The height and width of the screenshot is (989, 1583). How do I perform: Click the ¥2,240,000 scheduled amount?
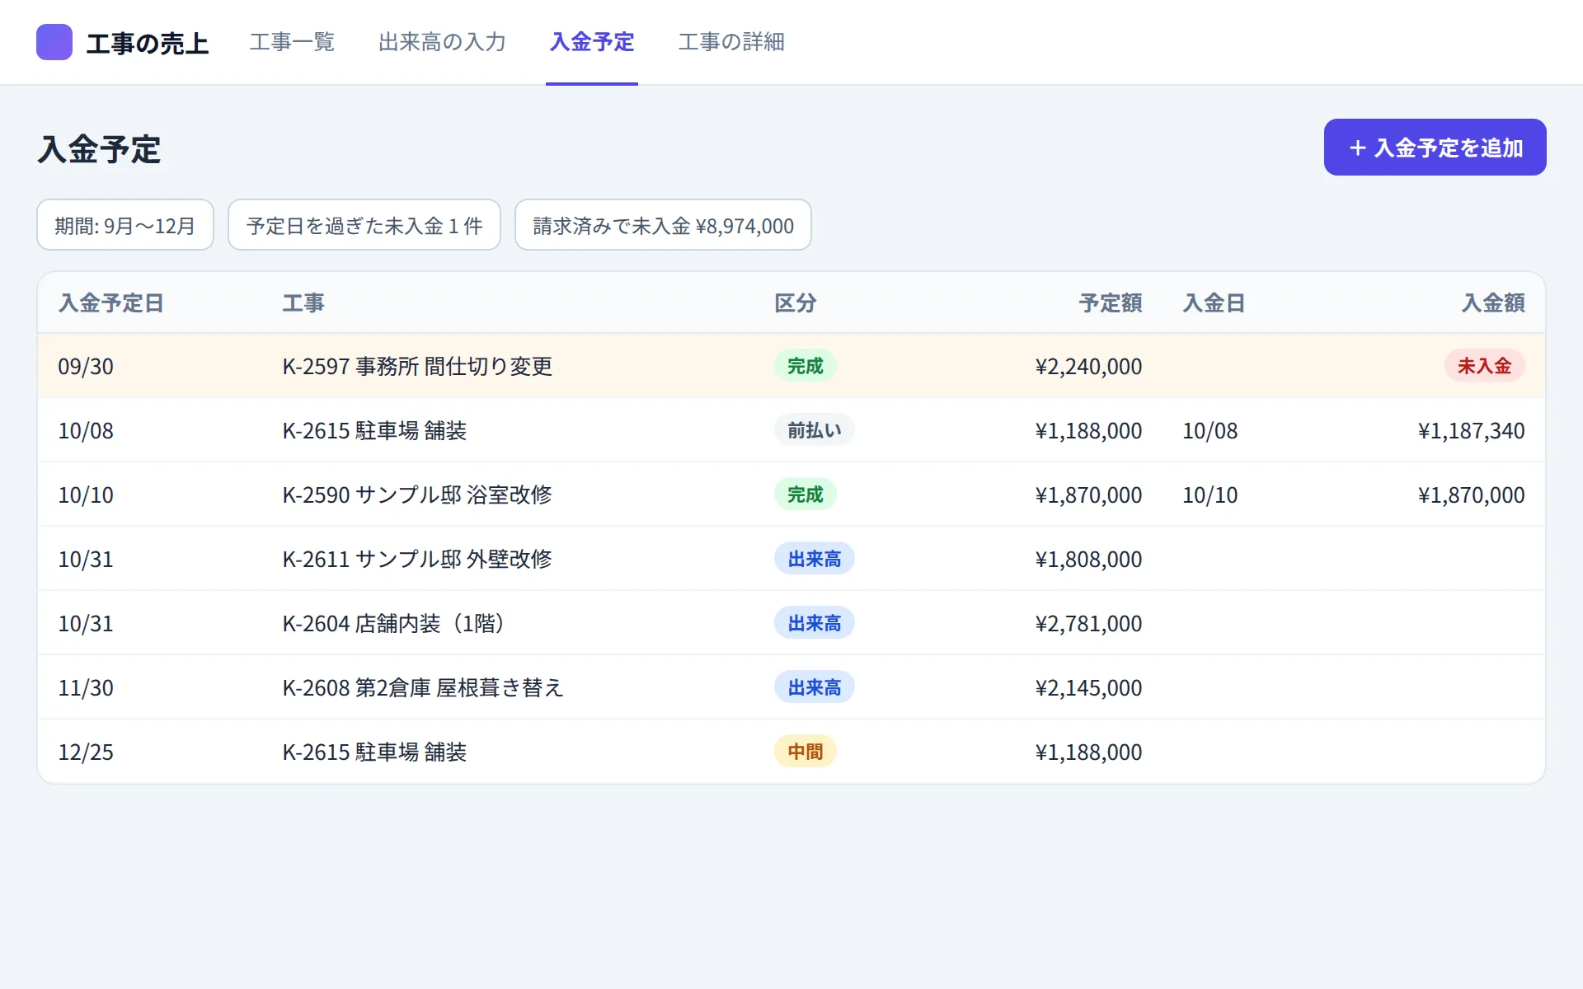[x=1088, y=367]
